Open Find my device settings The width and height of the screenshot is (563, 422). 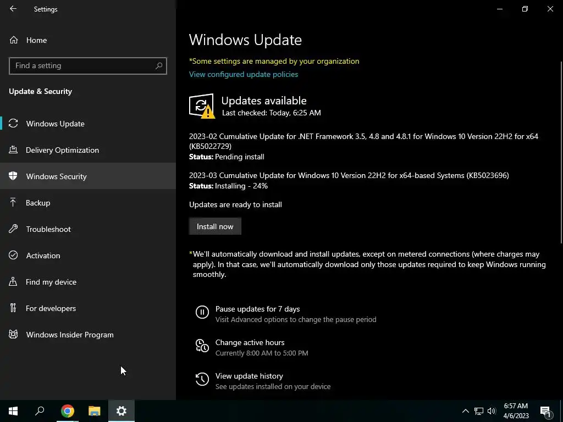point(88,282)
